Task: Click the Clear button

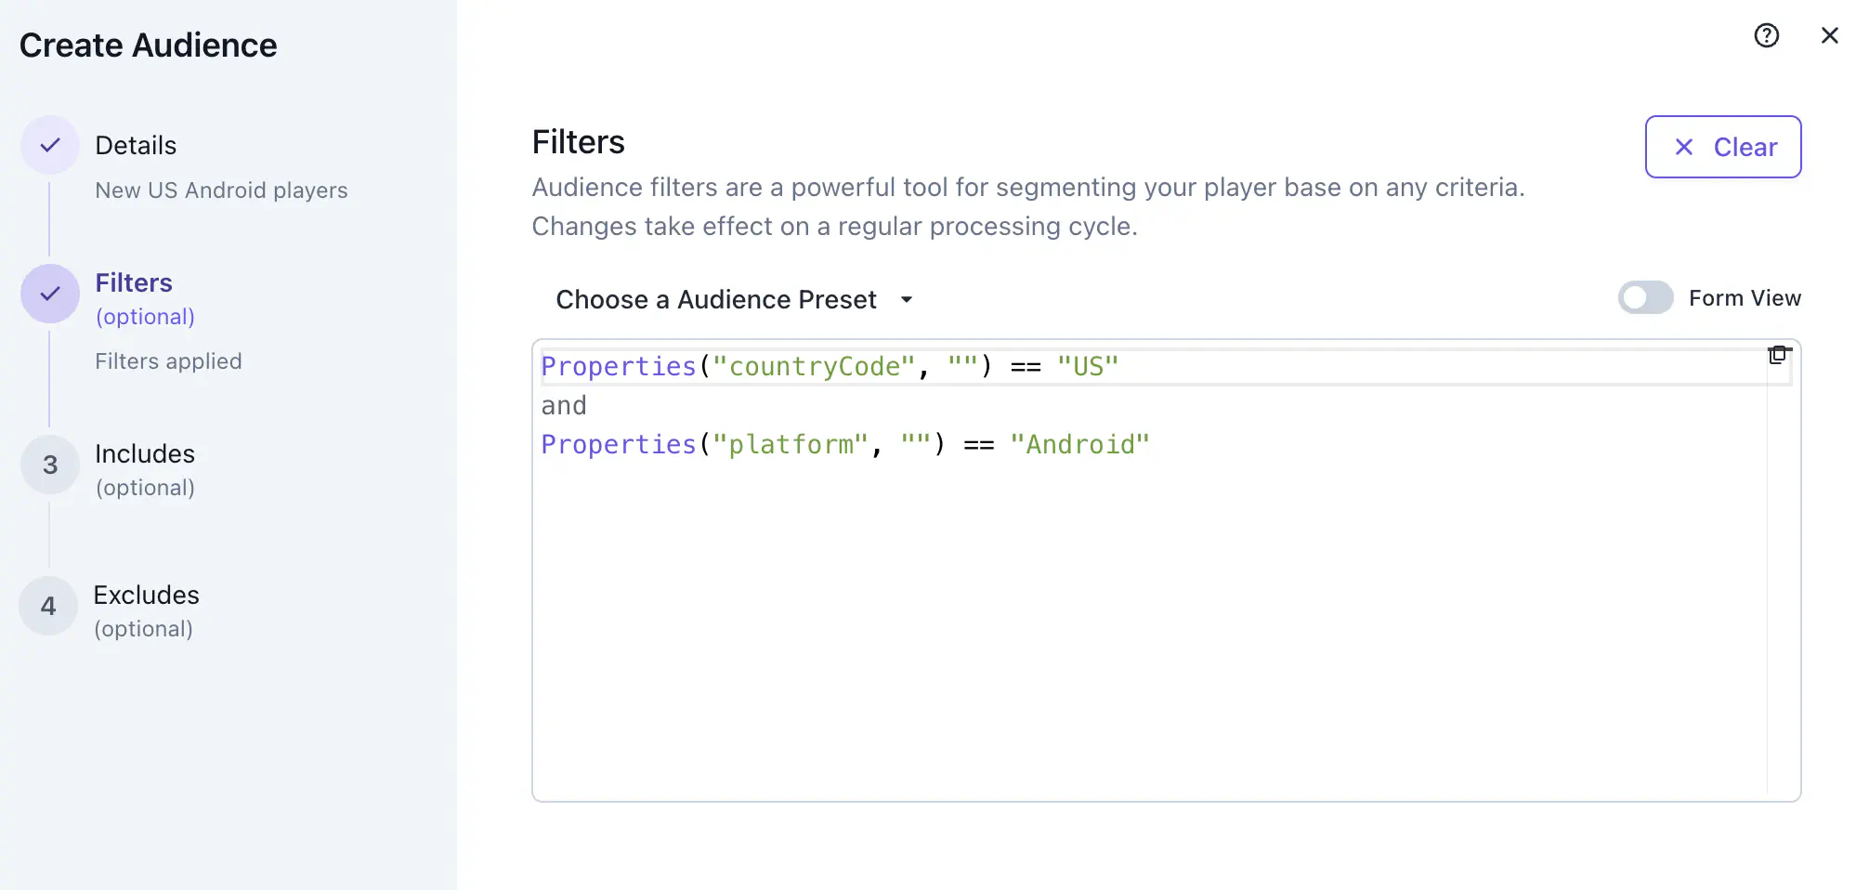Action: click(x=1723, y=147)
